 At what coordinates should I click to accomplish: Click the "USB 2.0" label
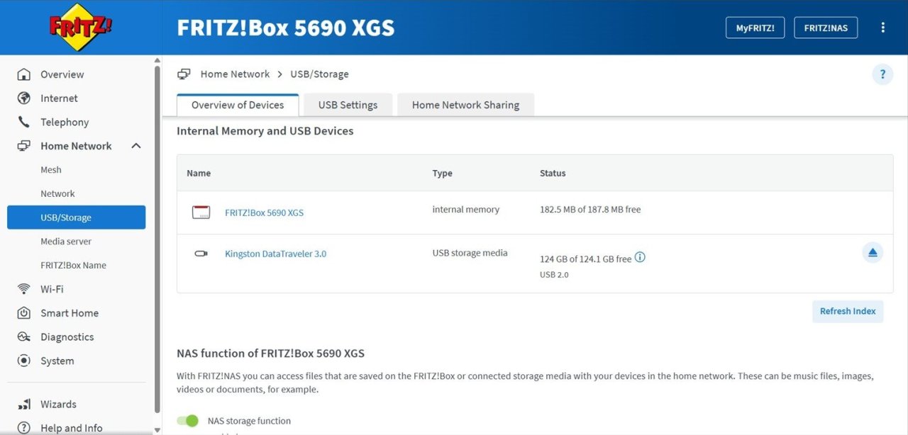point(554,275)
